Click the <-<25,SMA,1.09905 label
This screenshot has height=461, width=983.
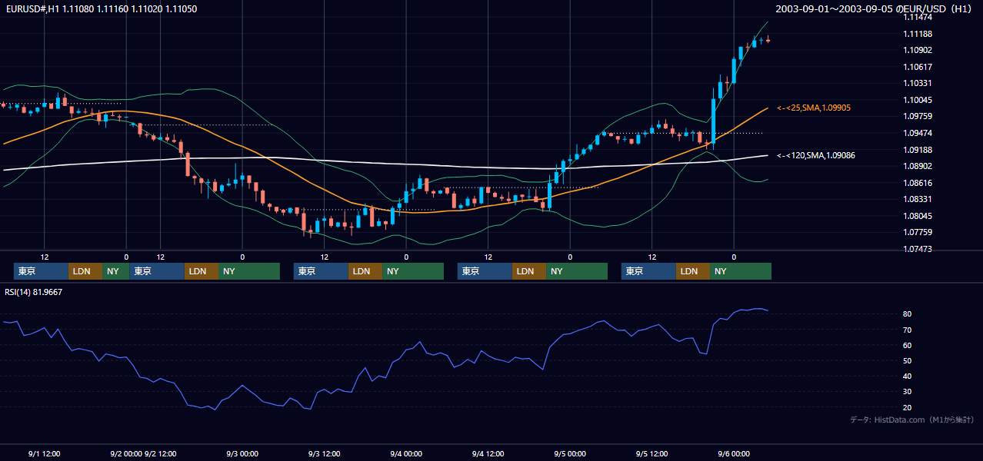point(815,108)
